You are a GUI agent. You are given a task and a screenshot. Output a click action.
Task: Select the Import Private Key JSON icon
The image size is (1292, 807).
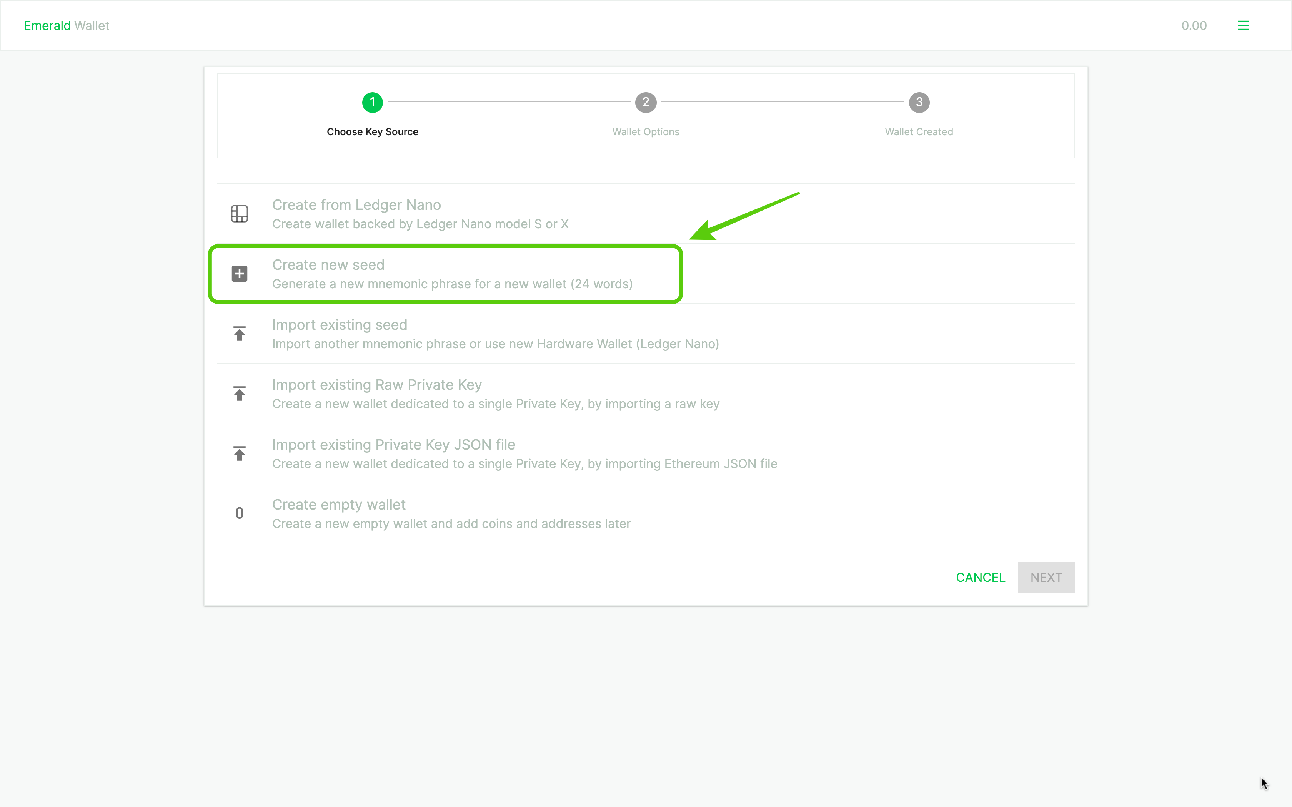(x=240, y=453)
